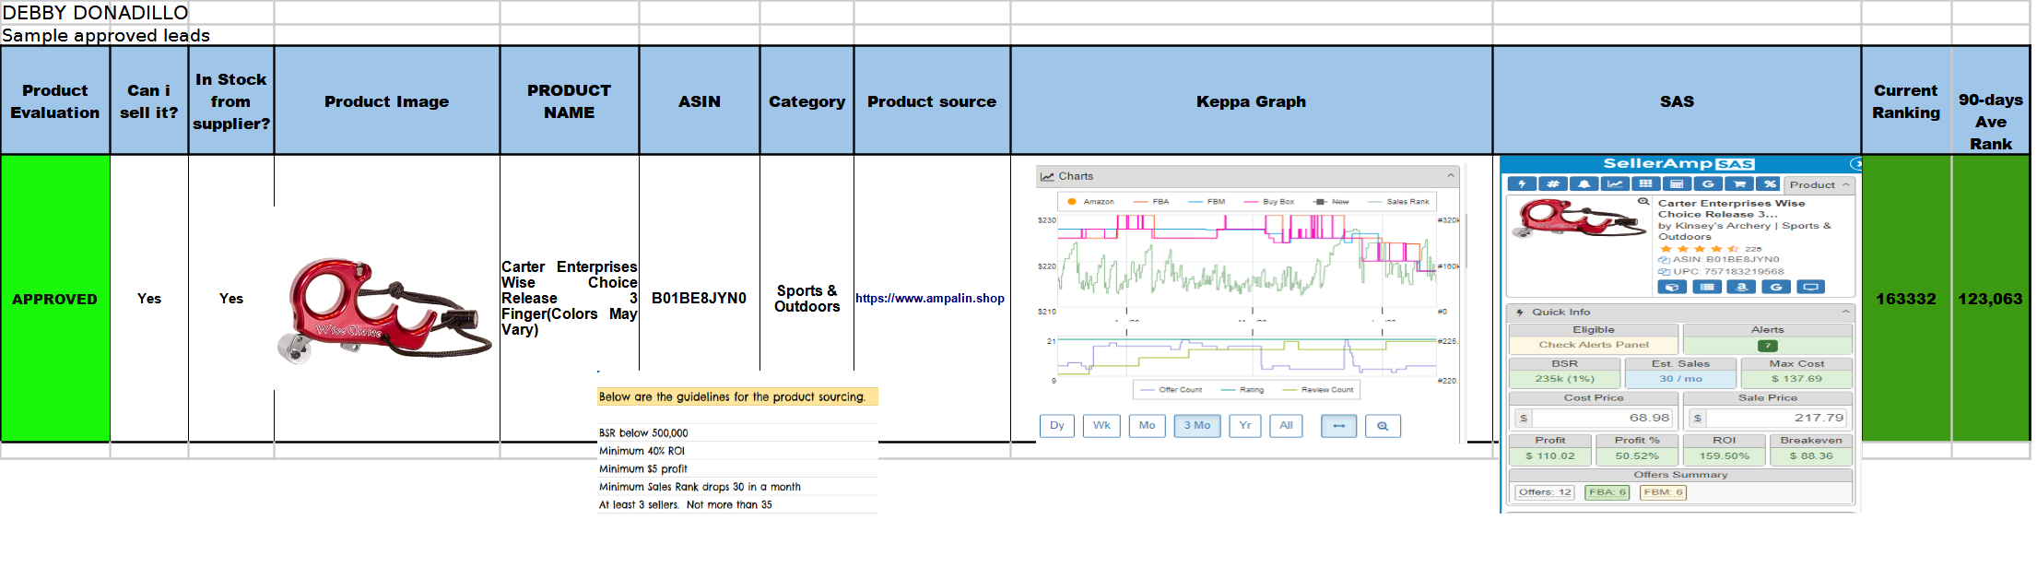Collapse the Quick Info section
This screenshot has width=2037, height=579.
pyautogui.click(x=1845, y=312)
